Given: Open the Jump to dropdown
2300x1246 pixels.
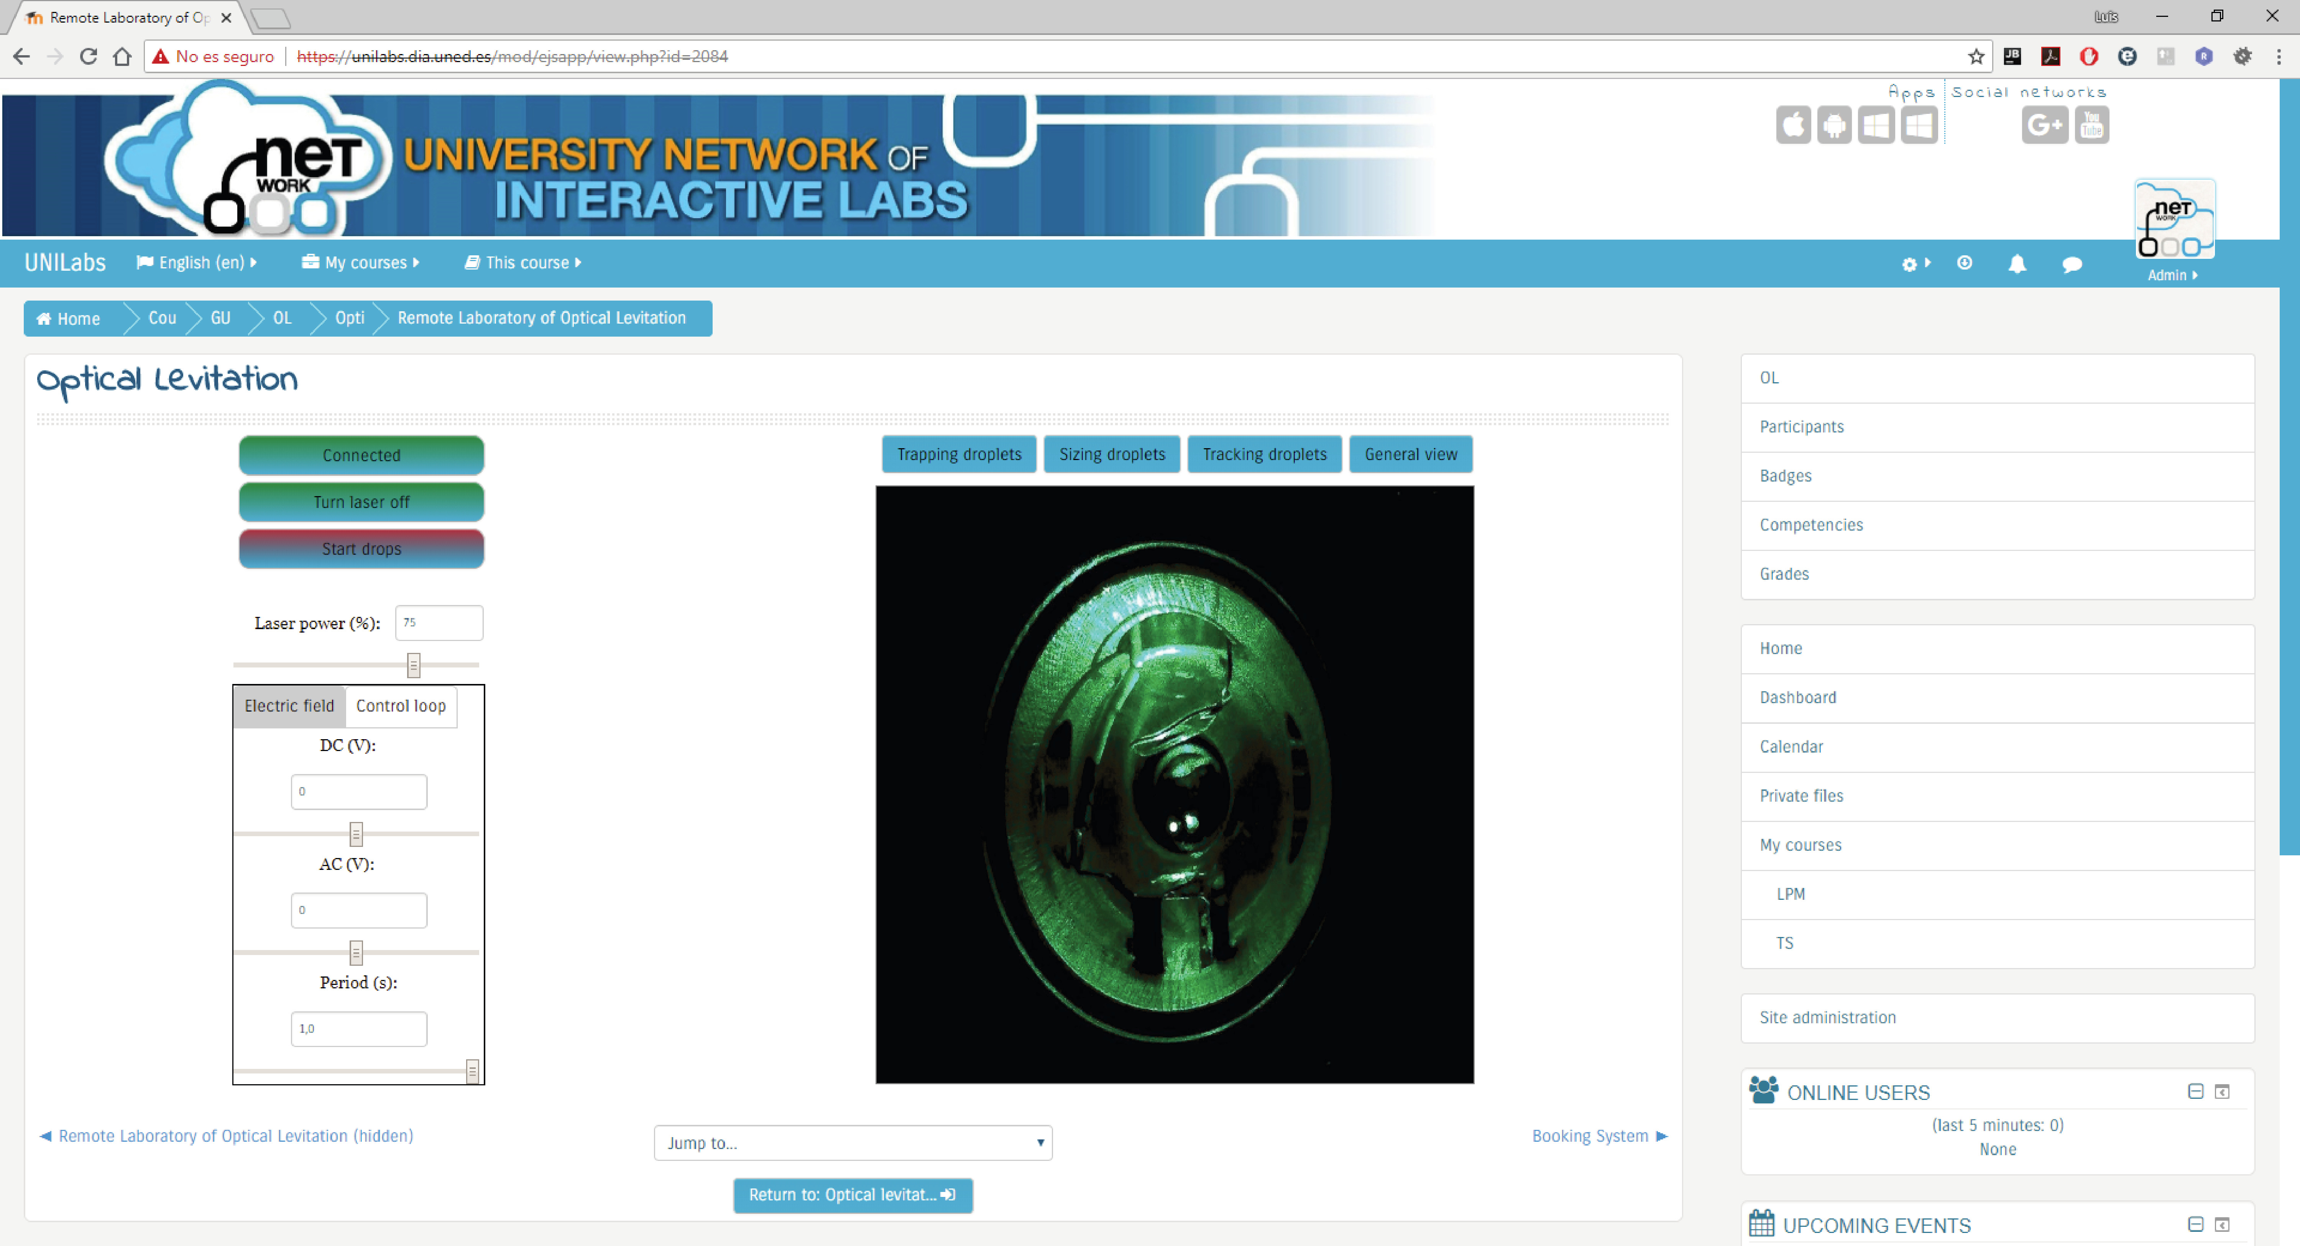Looking at the screenshot, I should click(x=853, y=1143).
